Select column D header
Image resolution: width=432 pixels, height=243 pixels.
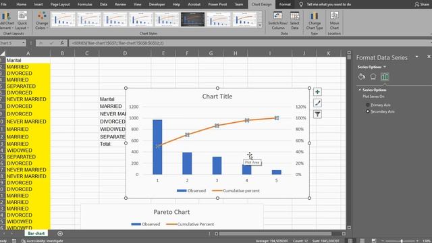click(x=125, y=53)
